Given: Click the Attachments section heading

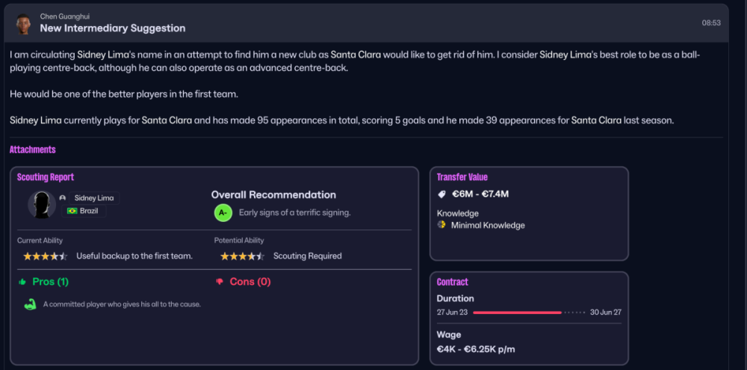Looking at the screenshot, I should 32,149.
